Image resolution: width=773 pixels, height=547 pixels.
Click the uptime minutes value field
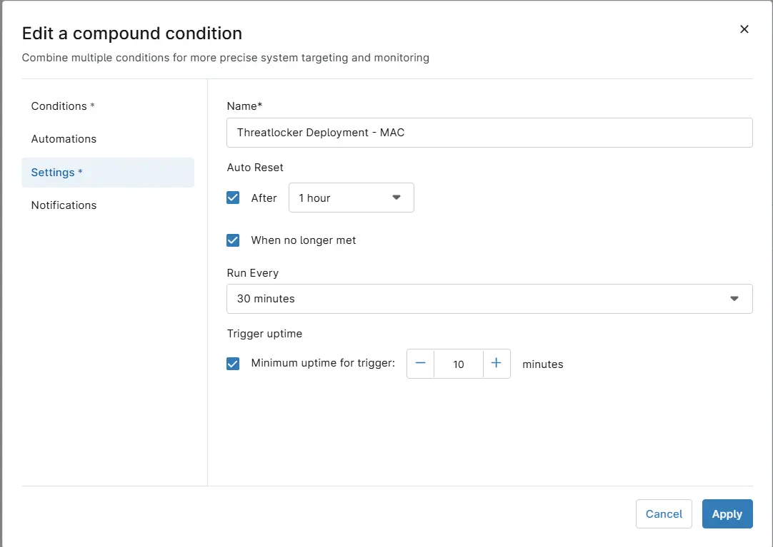click(459, 364)
